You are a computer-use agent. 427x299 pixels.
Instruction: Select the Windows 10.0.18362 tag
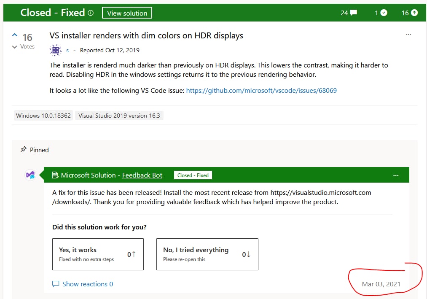(x=43, y=116)
